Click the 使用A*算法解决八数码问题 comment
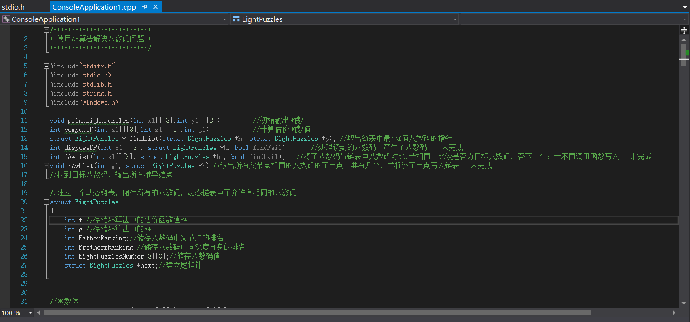 pyautogui.click(x=100, y=39)
